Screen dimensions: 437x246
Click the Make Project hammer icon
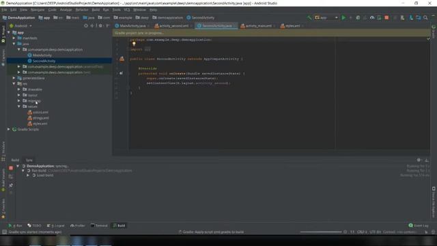tap(309, 18)
